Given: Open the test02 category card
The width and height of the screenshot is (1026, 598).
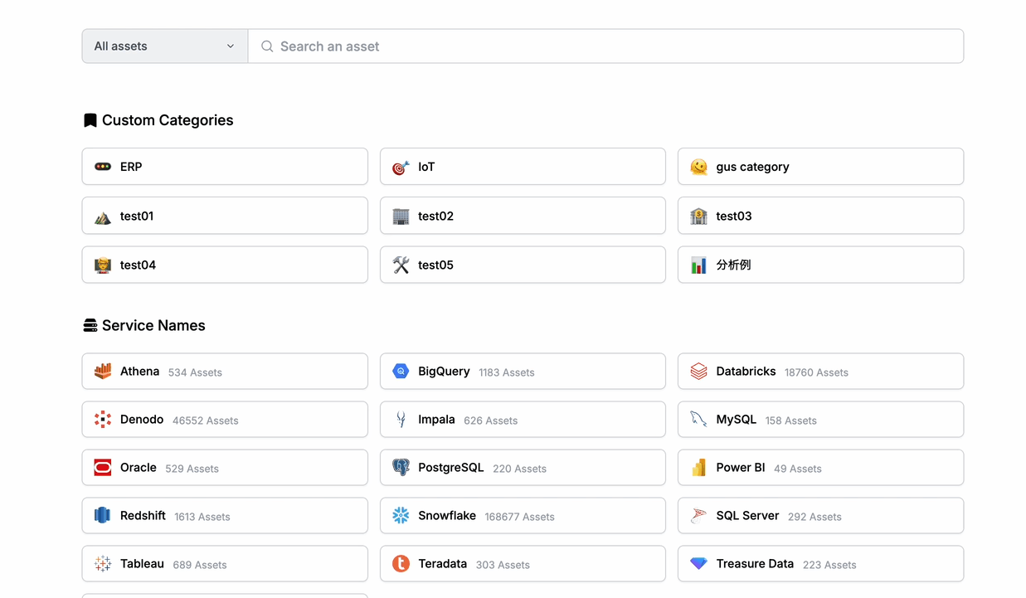Looking at the screenshot, I should pyautogui.click(x=523, y=216).
